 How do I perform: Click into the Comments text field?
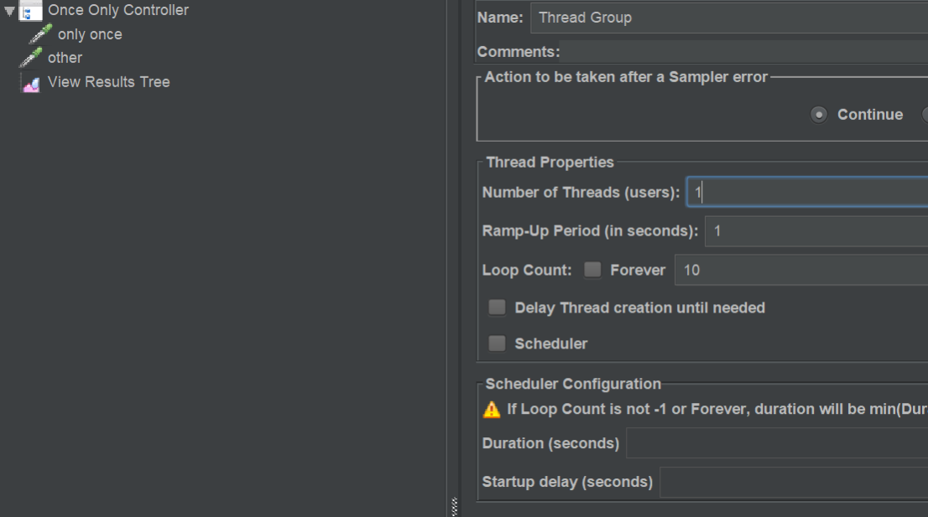tap(744, 52)
